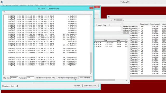
Task: Sort by the PA column header
Action: tap(106, 25)
